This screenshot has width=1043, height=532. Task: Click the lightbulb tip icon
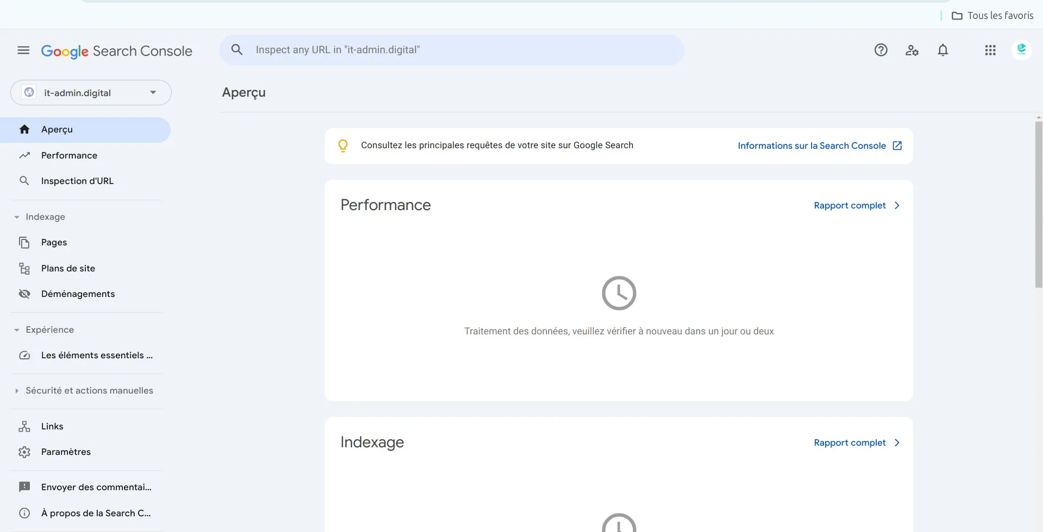click(x=343, y=145)
